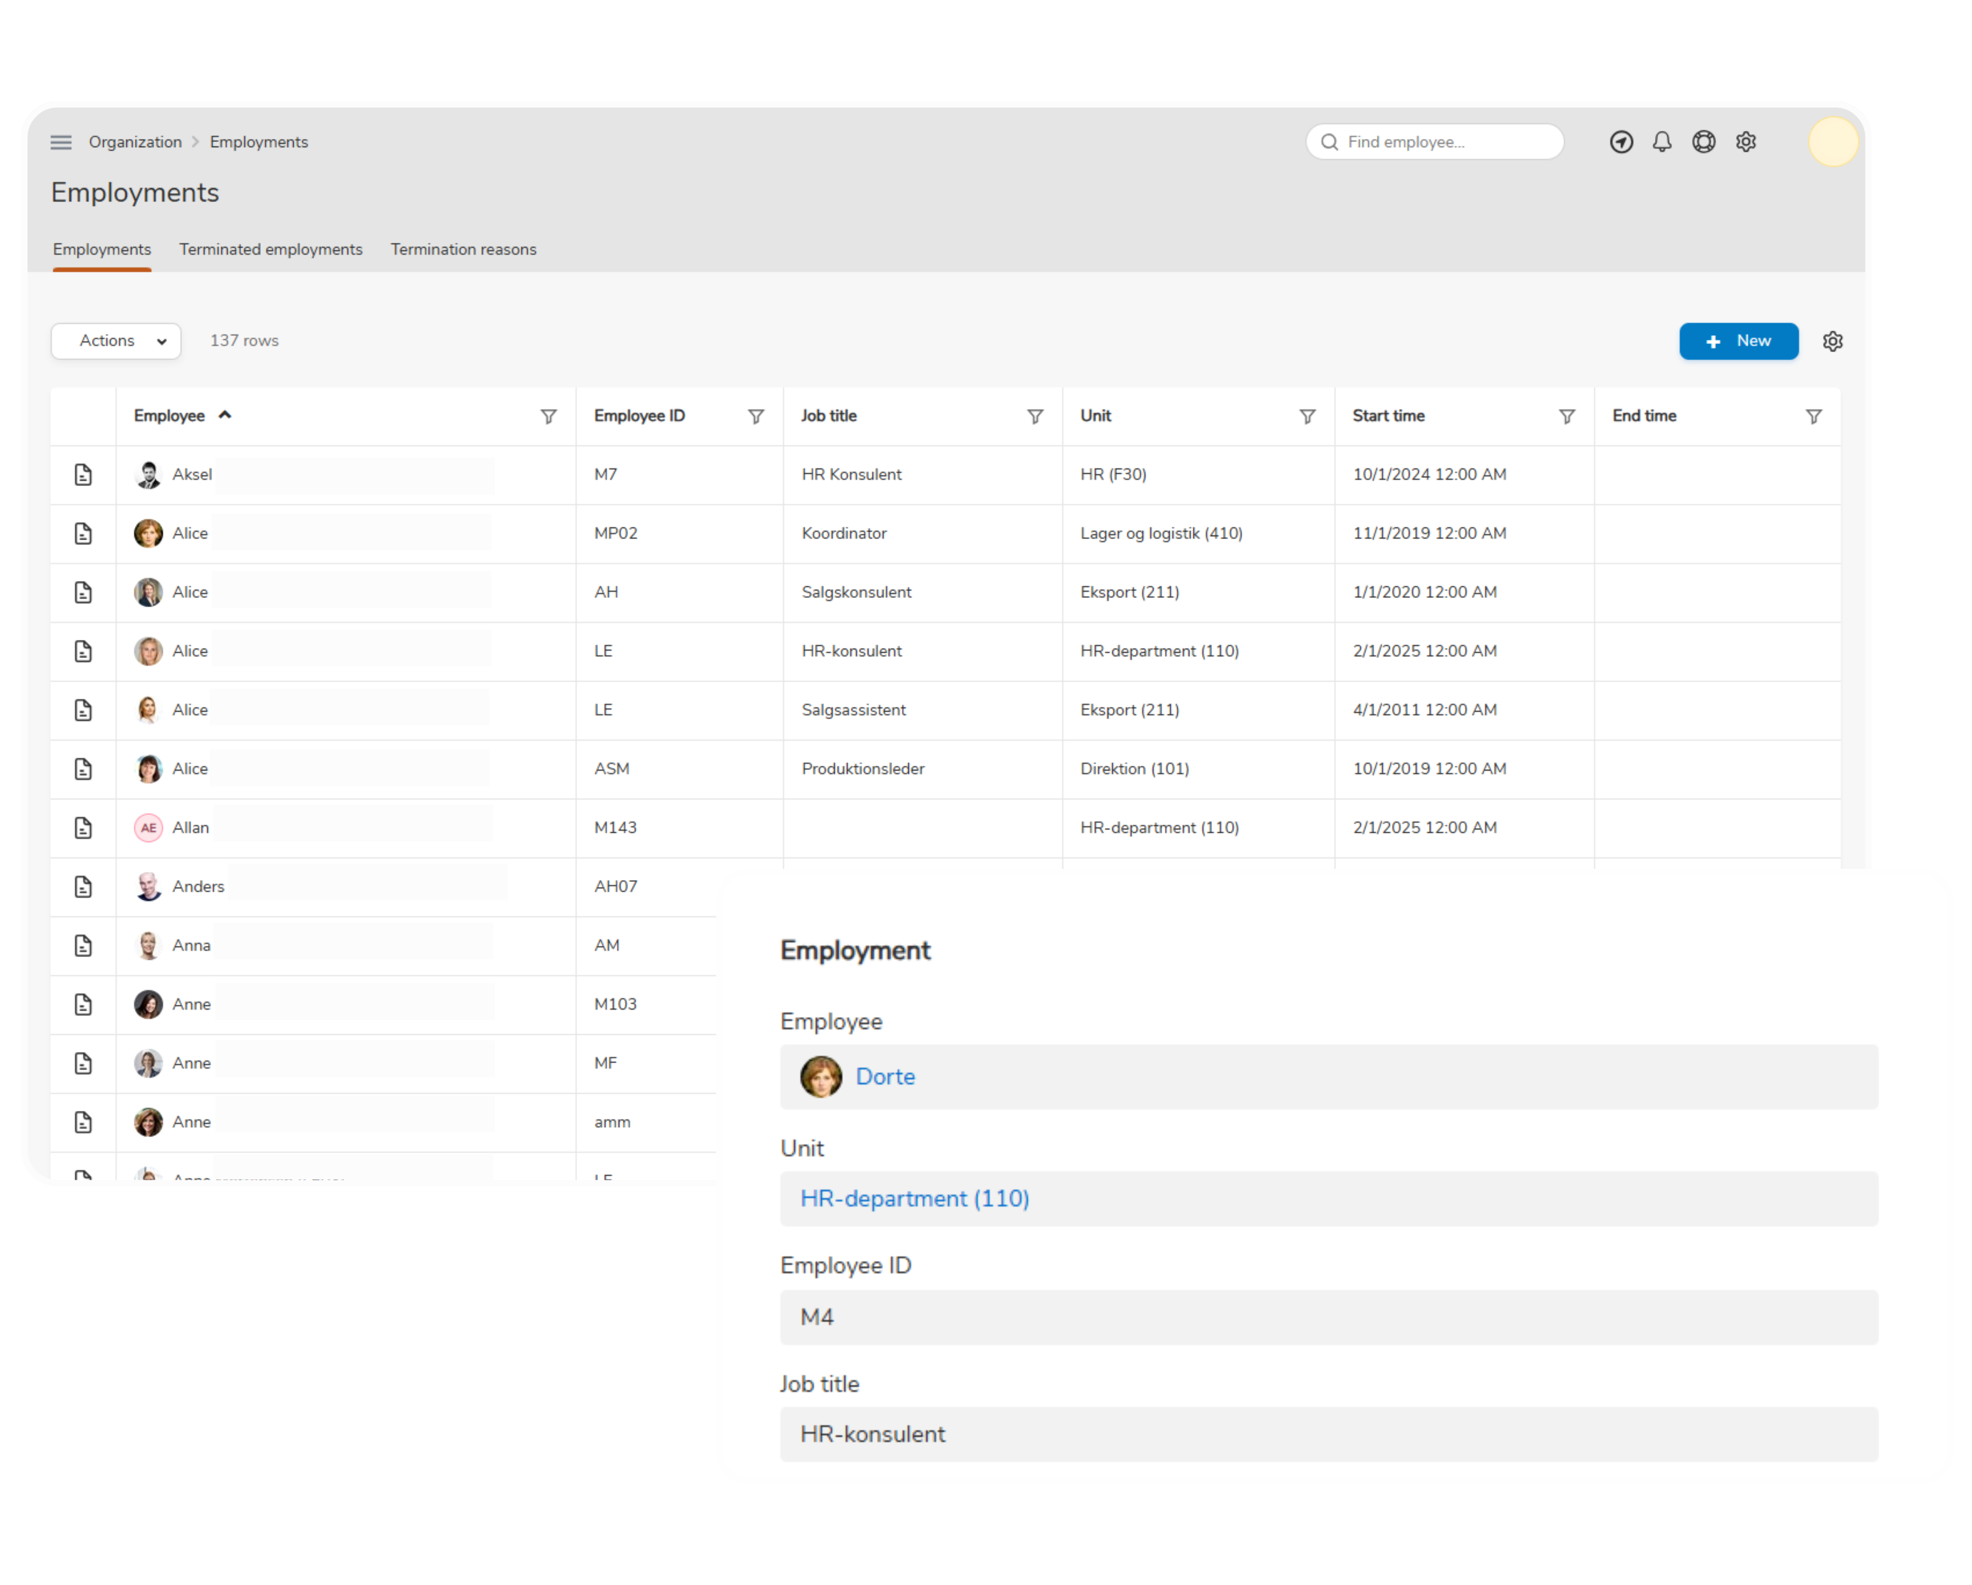
Task: Open document icon for Allan's row
Action: [x=83, y=828]
